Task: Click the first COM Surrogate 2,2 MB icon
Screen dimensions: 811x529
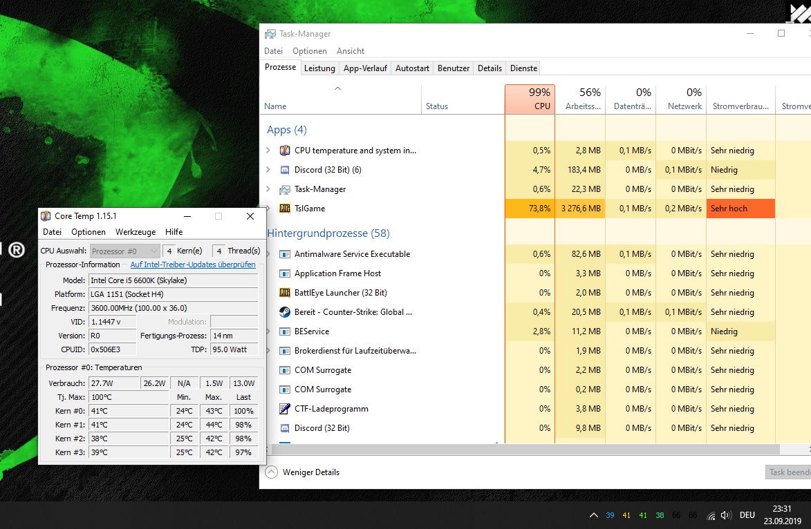Action: pos(284,370)
